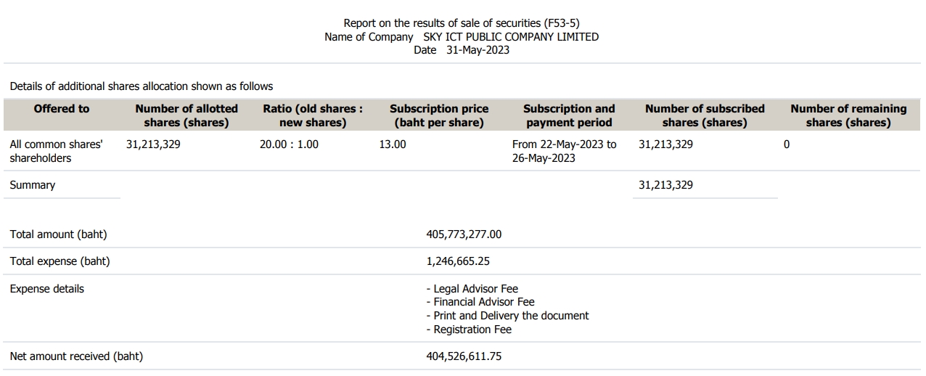Select the total expense 1,246,665.25
The height and width of the screenshot is (376, 926).
click(458, 261)
